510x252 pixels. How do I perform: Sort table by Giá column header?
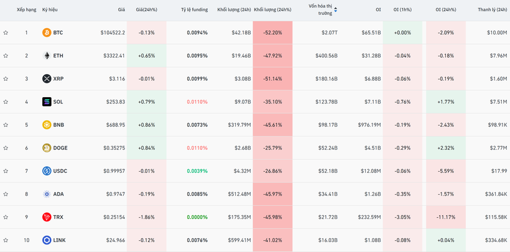tap(121, 10)
